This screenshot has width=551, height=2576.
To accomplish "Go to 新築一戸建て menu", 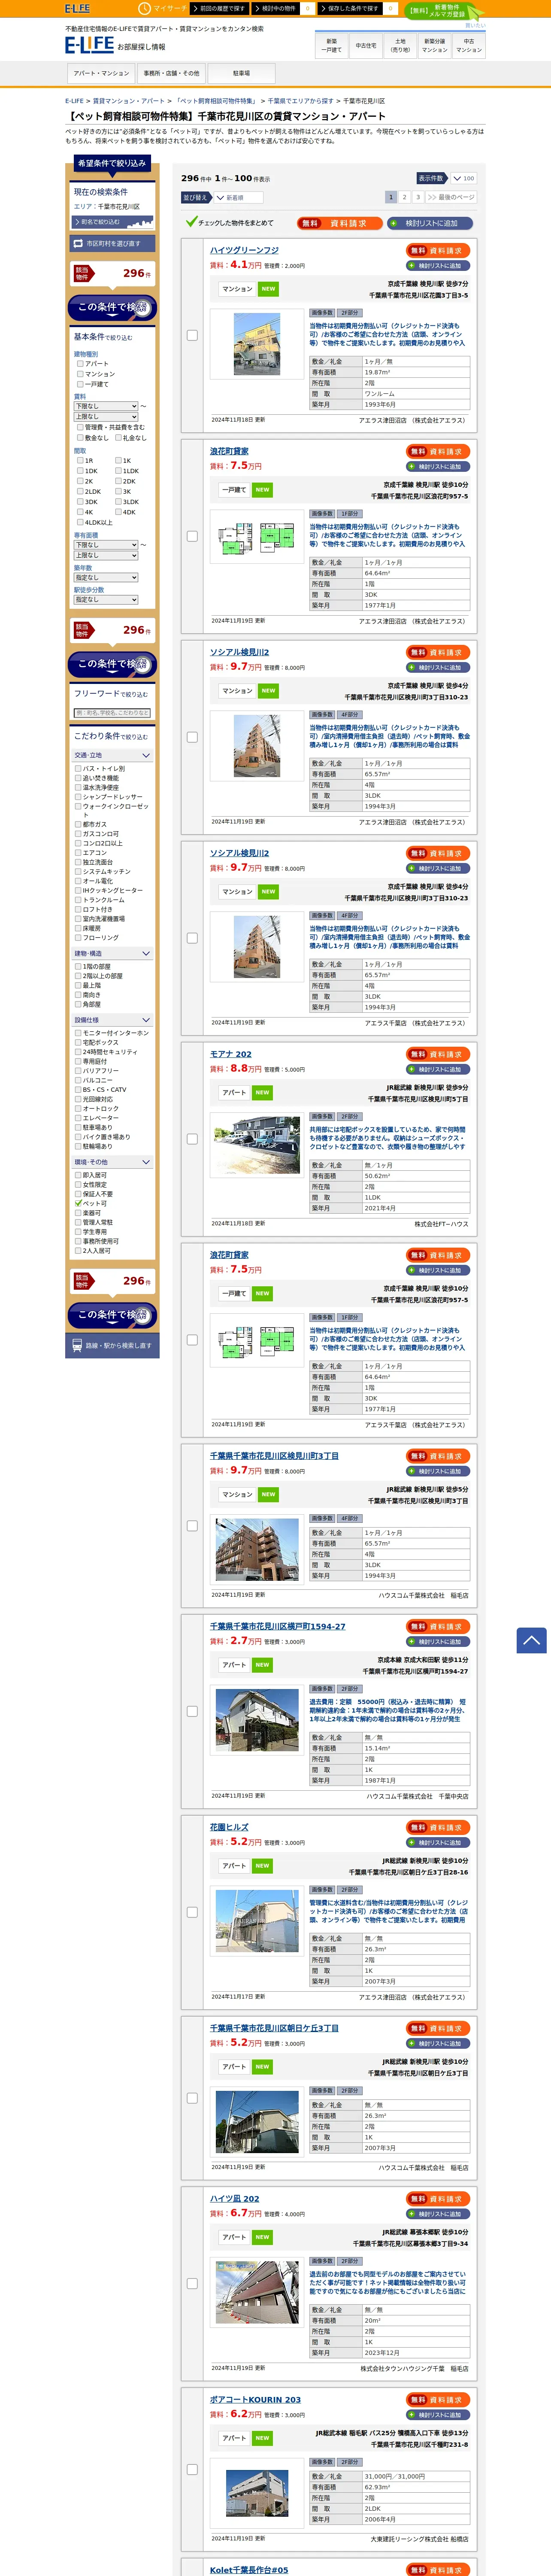I will pos(331,45).
